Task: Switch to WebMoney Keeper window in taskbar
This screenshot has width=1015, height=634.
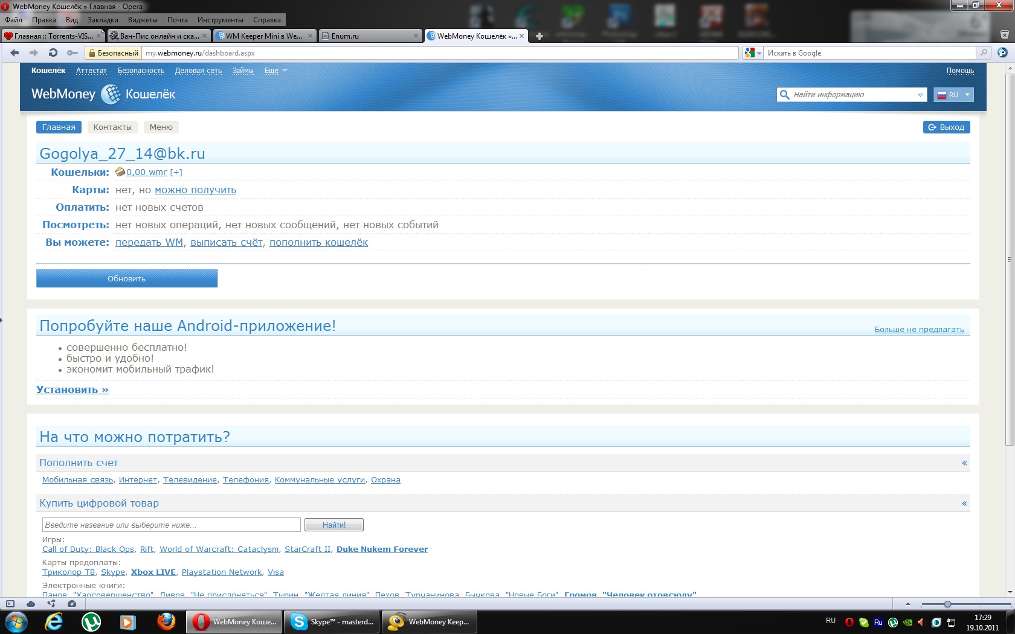Action: point(430,622)
